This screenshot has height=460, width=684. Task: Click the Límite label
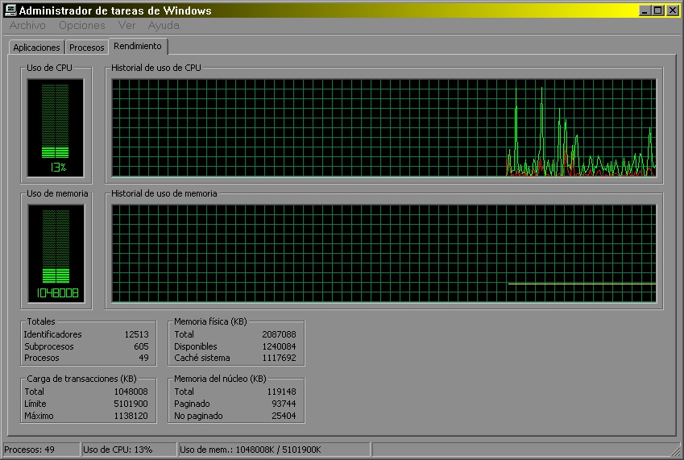tap(35, 404)
